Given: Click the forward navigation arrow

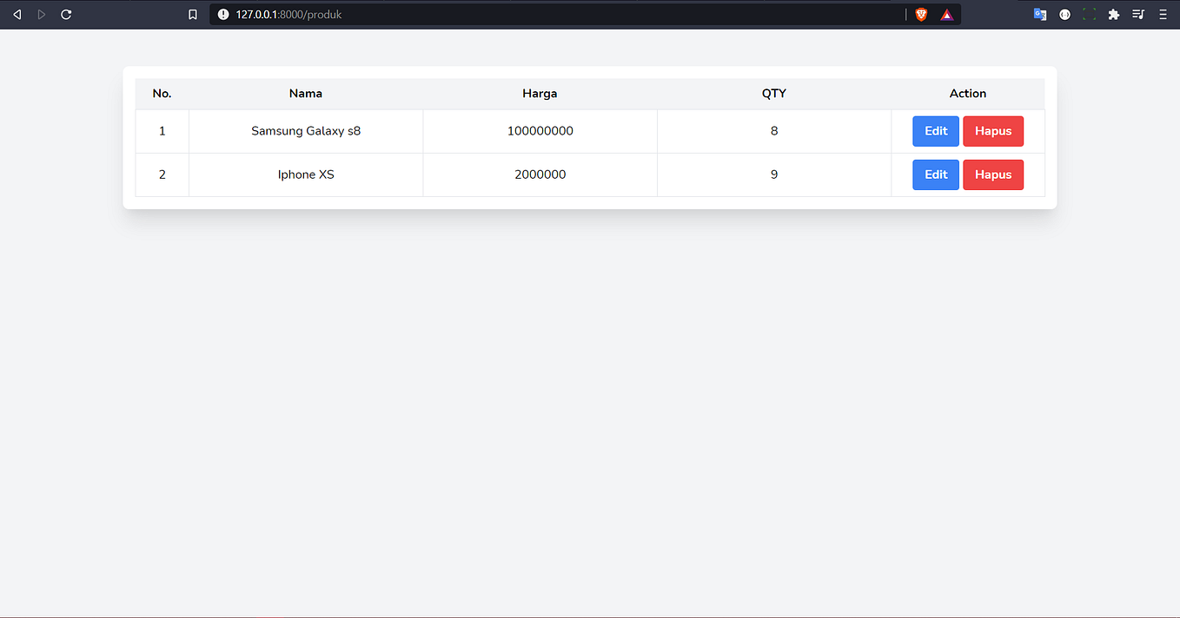Looking at the screenshot, I should coord(41,14).
